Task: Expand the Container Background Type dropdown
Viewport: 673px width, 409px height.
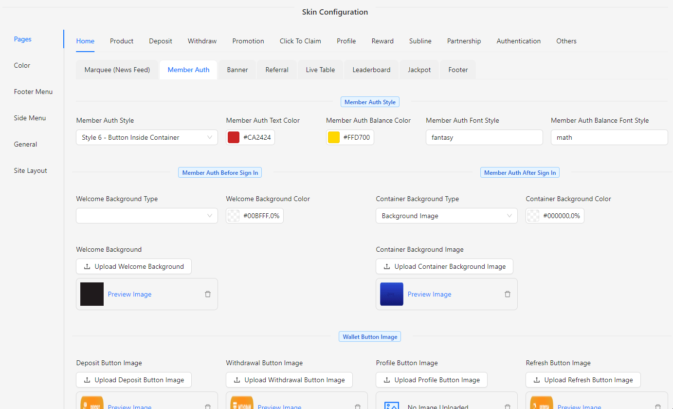Action: tap(446, 216)
